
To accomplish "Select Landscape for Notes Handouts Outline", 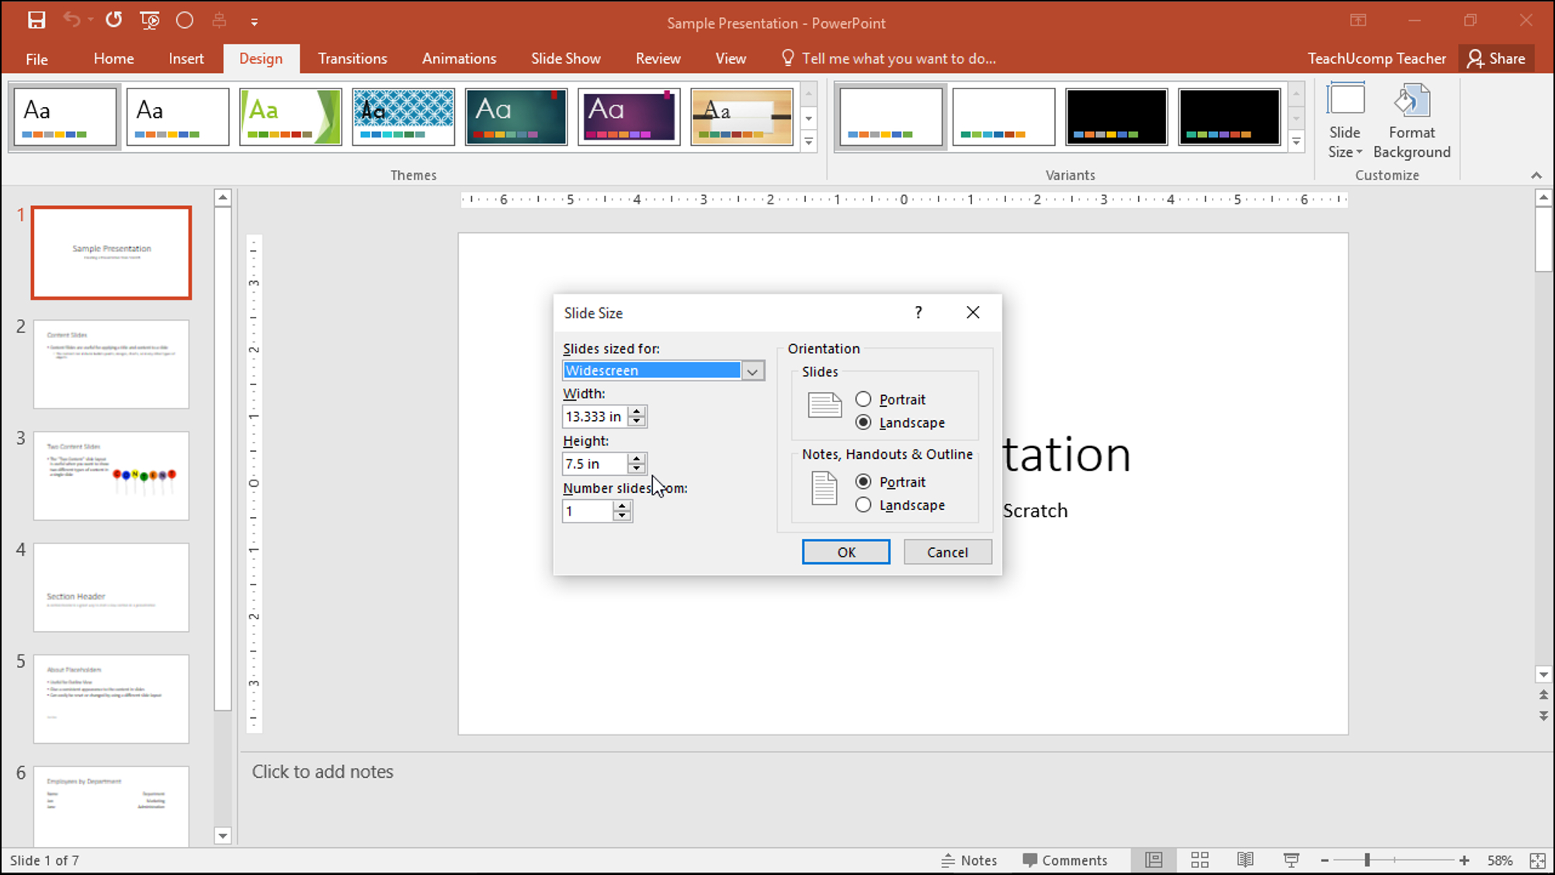I will (x=862, y=505).
